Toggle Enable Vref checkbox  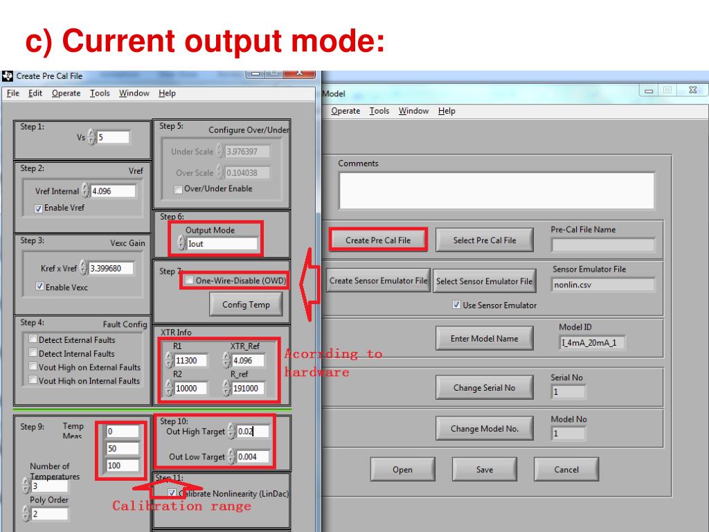39,209
